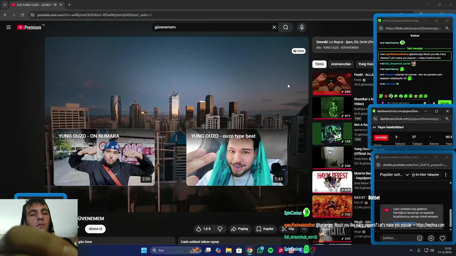The width and height of the screenshot is (456, 256).
Task: Play KAS:ST video thumbnail 7:53
Action: point(332,206)
